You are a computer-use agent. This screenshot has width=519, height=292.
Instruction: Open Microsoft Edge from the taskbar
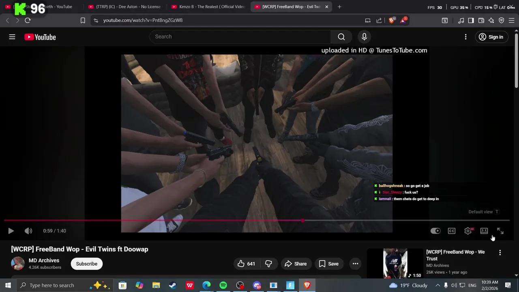[206, 285]
